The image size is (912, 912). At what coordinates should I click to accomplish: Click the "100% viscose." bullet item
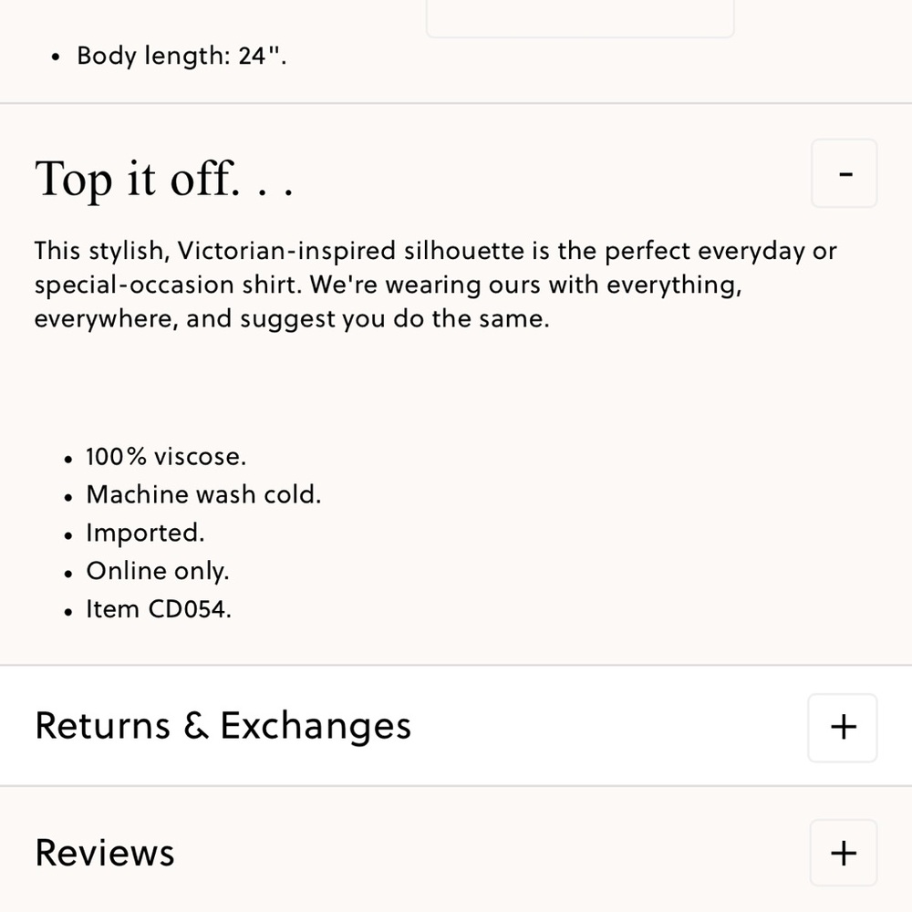pos(166,457)
